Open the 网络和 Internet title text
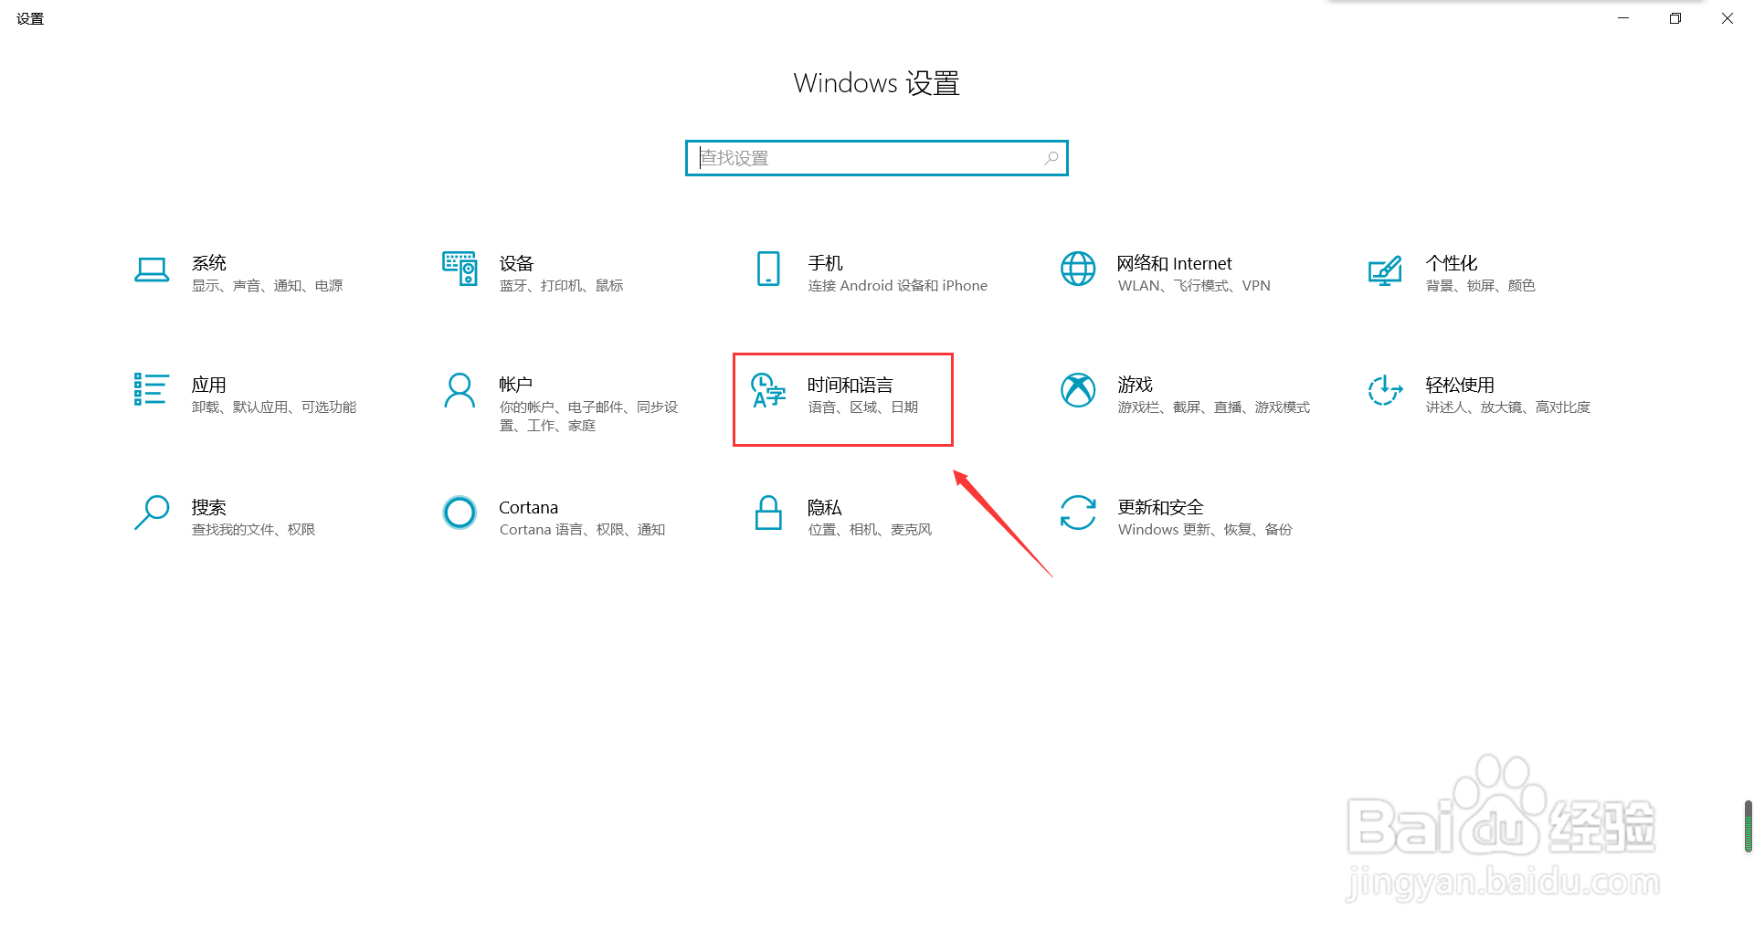The image size is (1754, 941). tap(1174, 263)
